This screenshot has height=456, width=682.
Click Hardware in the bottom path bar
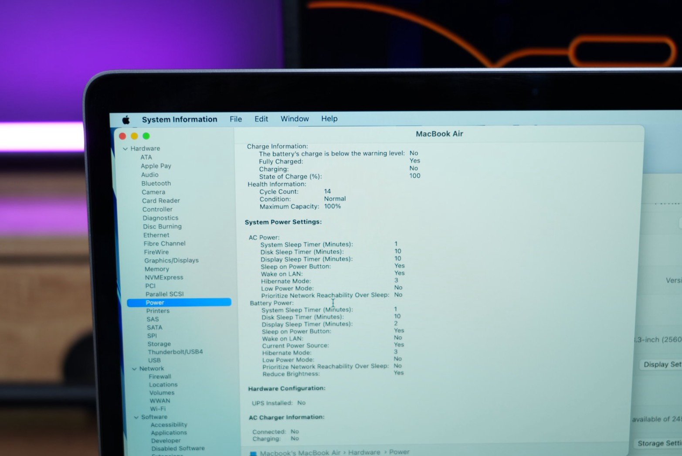pos(363,452)
